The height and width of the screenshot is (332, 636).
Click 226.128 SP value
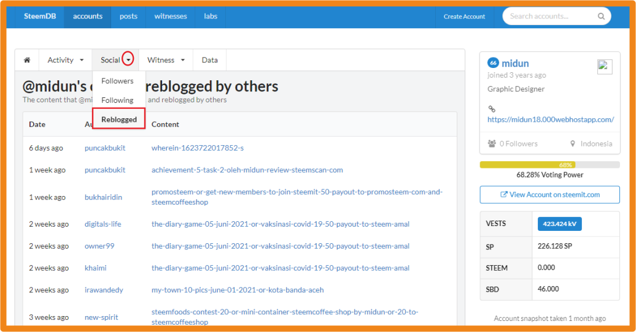555,246
